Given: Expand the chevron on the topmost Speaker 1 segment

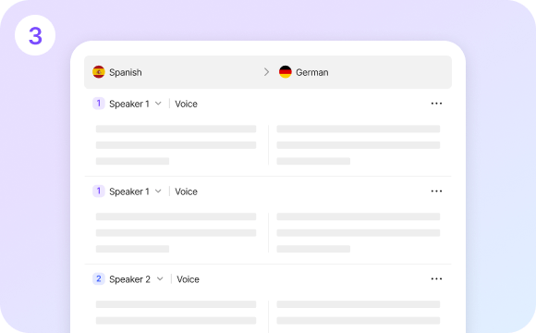Looking at the screenshot, I should (x=158, y=104).
